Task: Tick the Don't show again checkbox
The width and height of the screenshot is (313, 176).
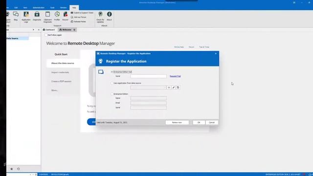Action: tap(45, 35)
